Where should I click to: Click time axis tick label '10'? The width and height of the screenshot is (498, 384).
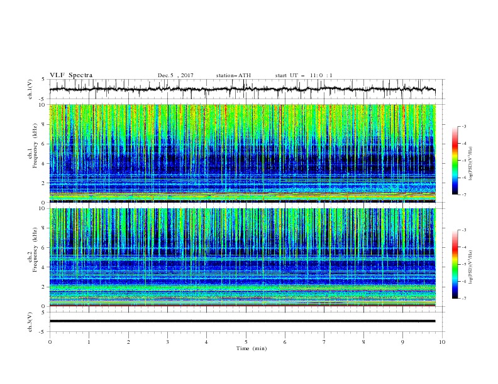tap(442, 342)
